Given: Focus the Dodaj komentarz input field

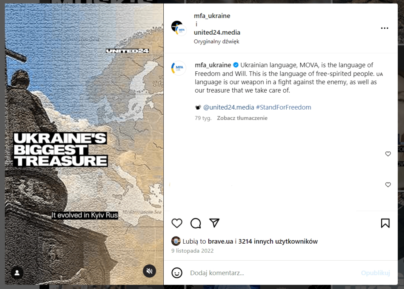Looking at the screenshot, I should click(273, 273).
